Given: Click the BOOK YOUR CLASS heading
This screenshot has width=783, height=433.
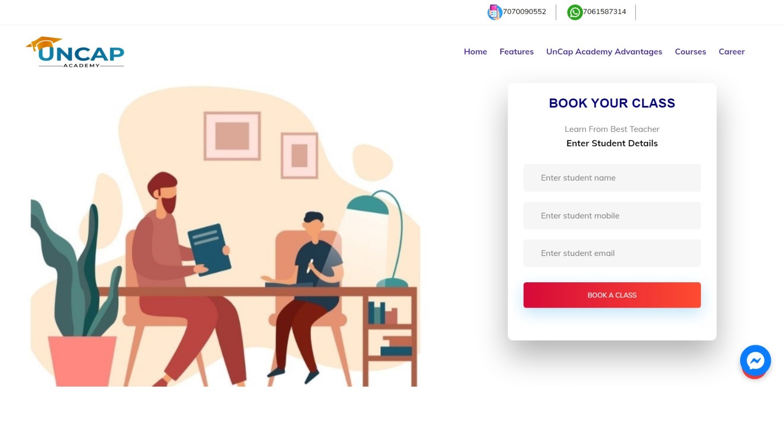Looking at the screenshot, I should (x=612, y=103).
